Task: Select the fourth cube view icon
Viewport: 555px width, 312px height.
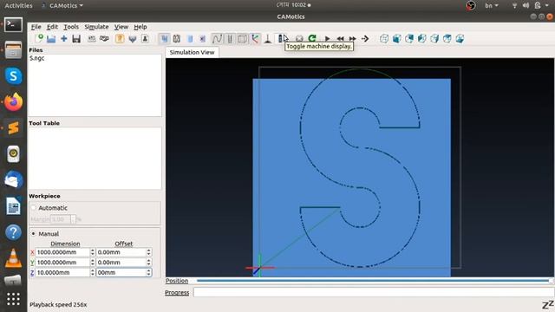Action: 422,38
